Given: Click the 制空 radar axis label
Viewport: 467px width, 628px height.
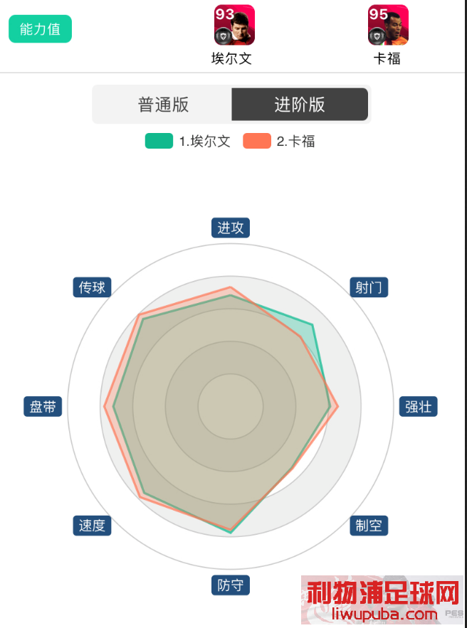Looking at the screenshot, I should click(369, 526).
